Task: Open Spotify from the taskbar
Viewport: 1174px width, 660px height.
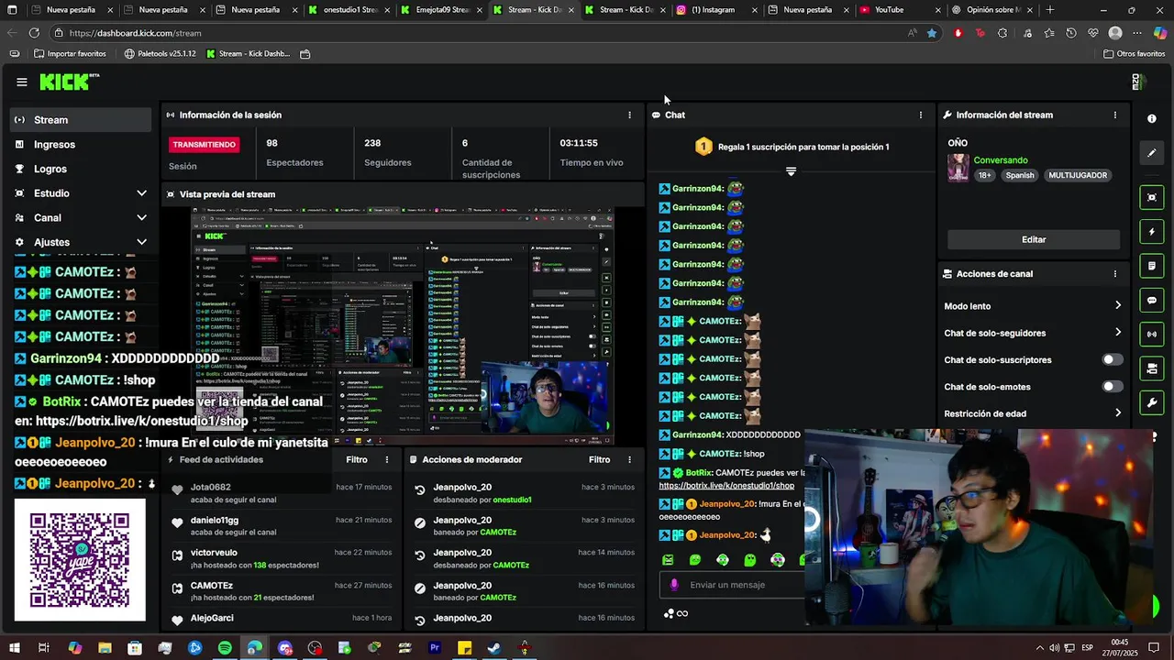Action: (225, 648)
